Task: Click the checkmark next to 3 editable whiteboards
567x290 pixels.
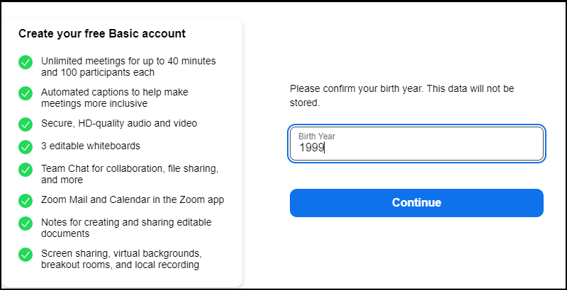Action: point(26,147)
